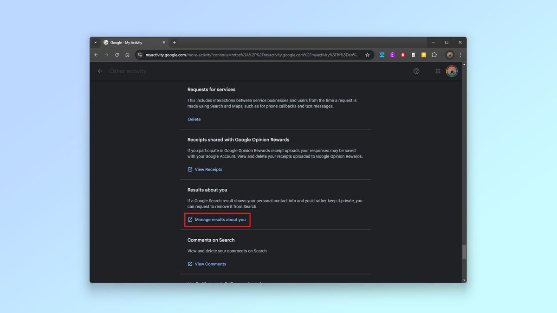Image resolution: width=557 pixels, height=313 pixels.
Task: Open the Extensions puzzle-piece icon
Action: pyautogui.click(x=434, y=55)
